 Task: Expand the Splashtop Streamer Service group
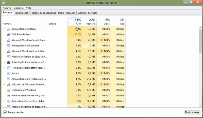tap(4, 62)
